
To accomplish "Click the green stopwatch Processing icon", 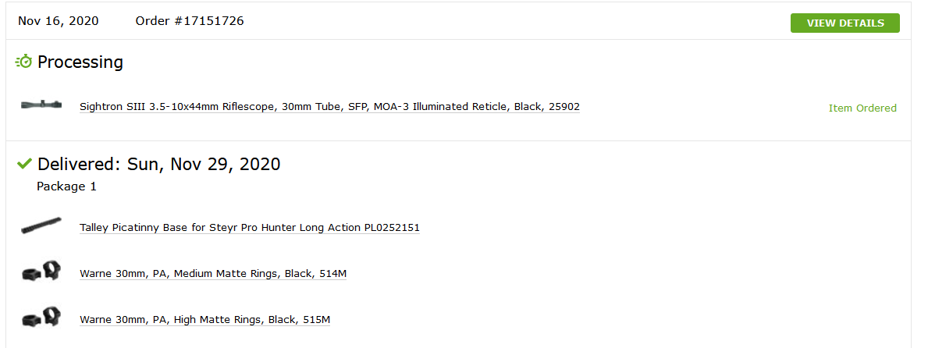I will (x=23, y=62).
